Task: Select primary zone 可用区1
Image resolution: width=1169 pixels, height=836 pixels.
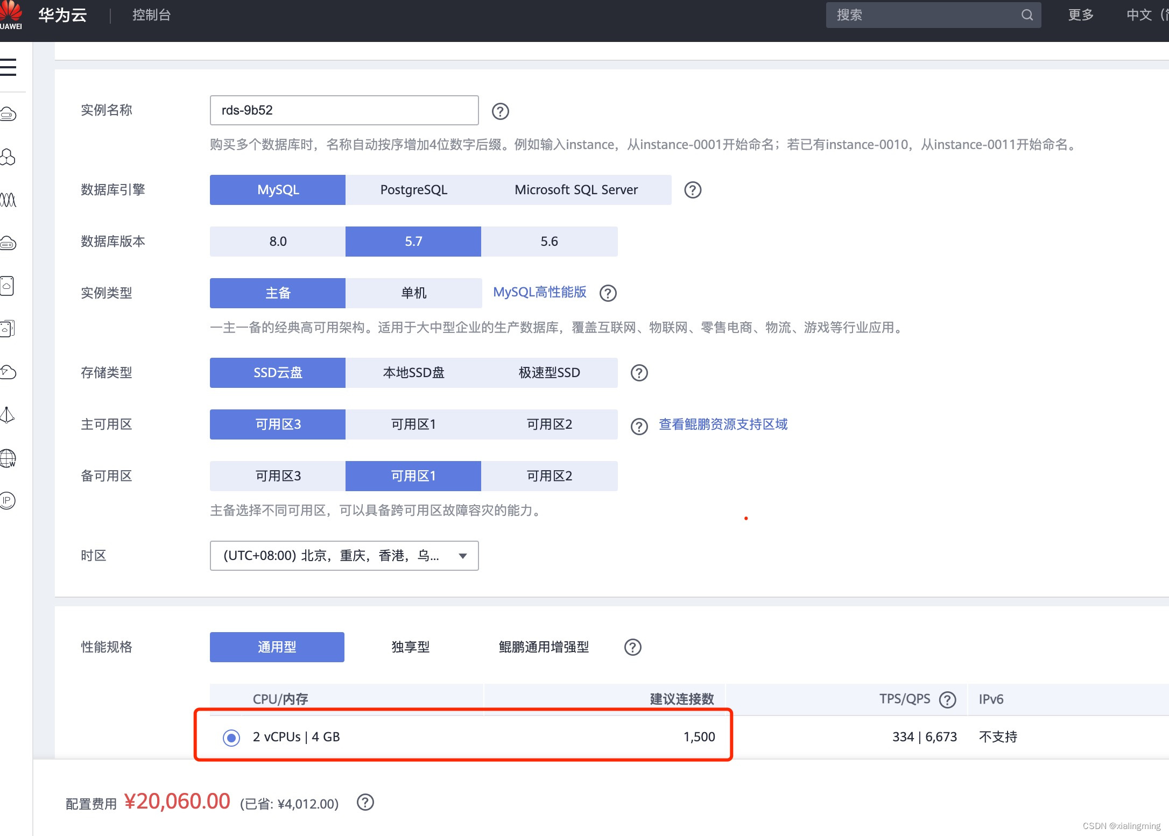Action: [413, 424]
